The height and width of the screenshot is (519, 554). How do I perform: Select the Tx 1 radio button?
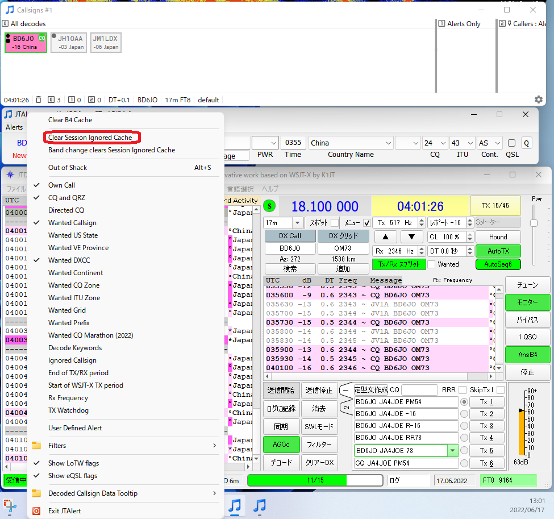[464, 402]
